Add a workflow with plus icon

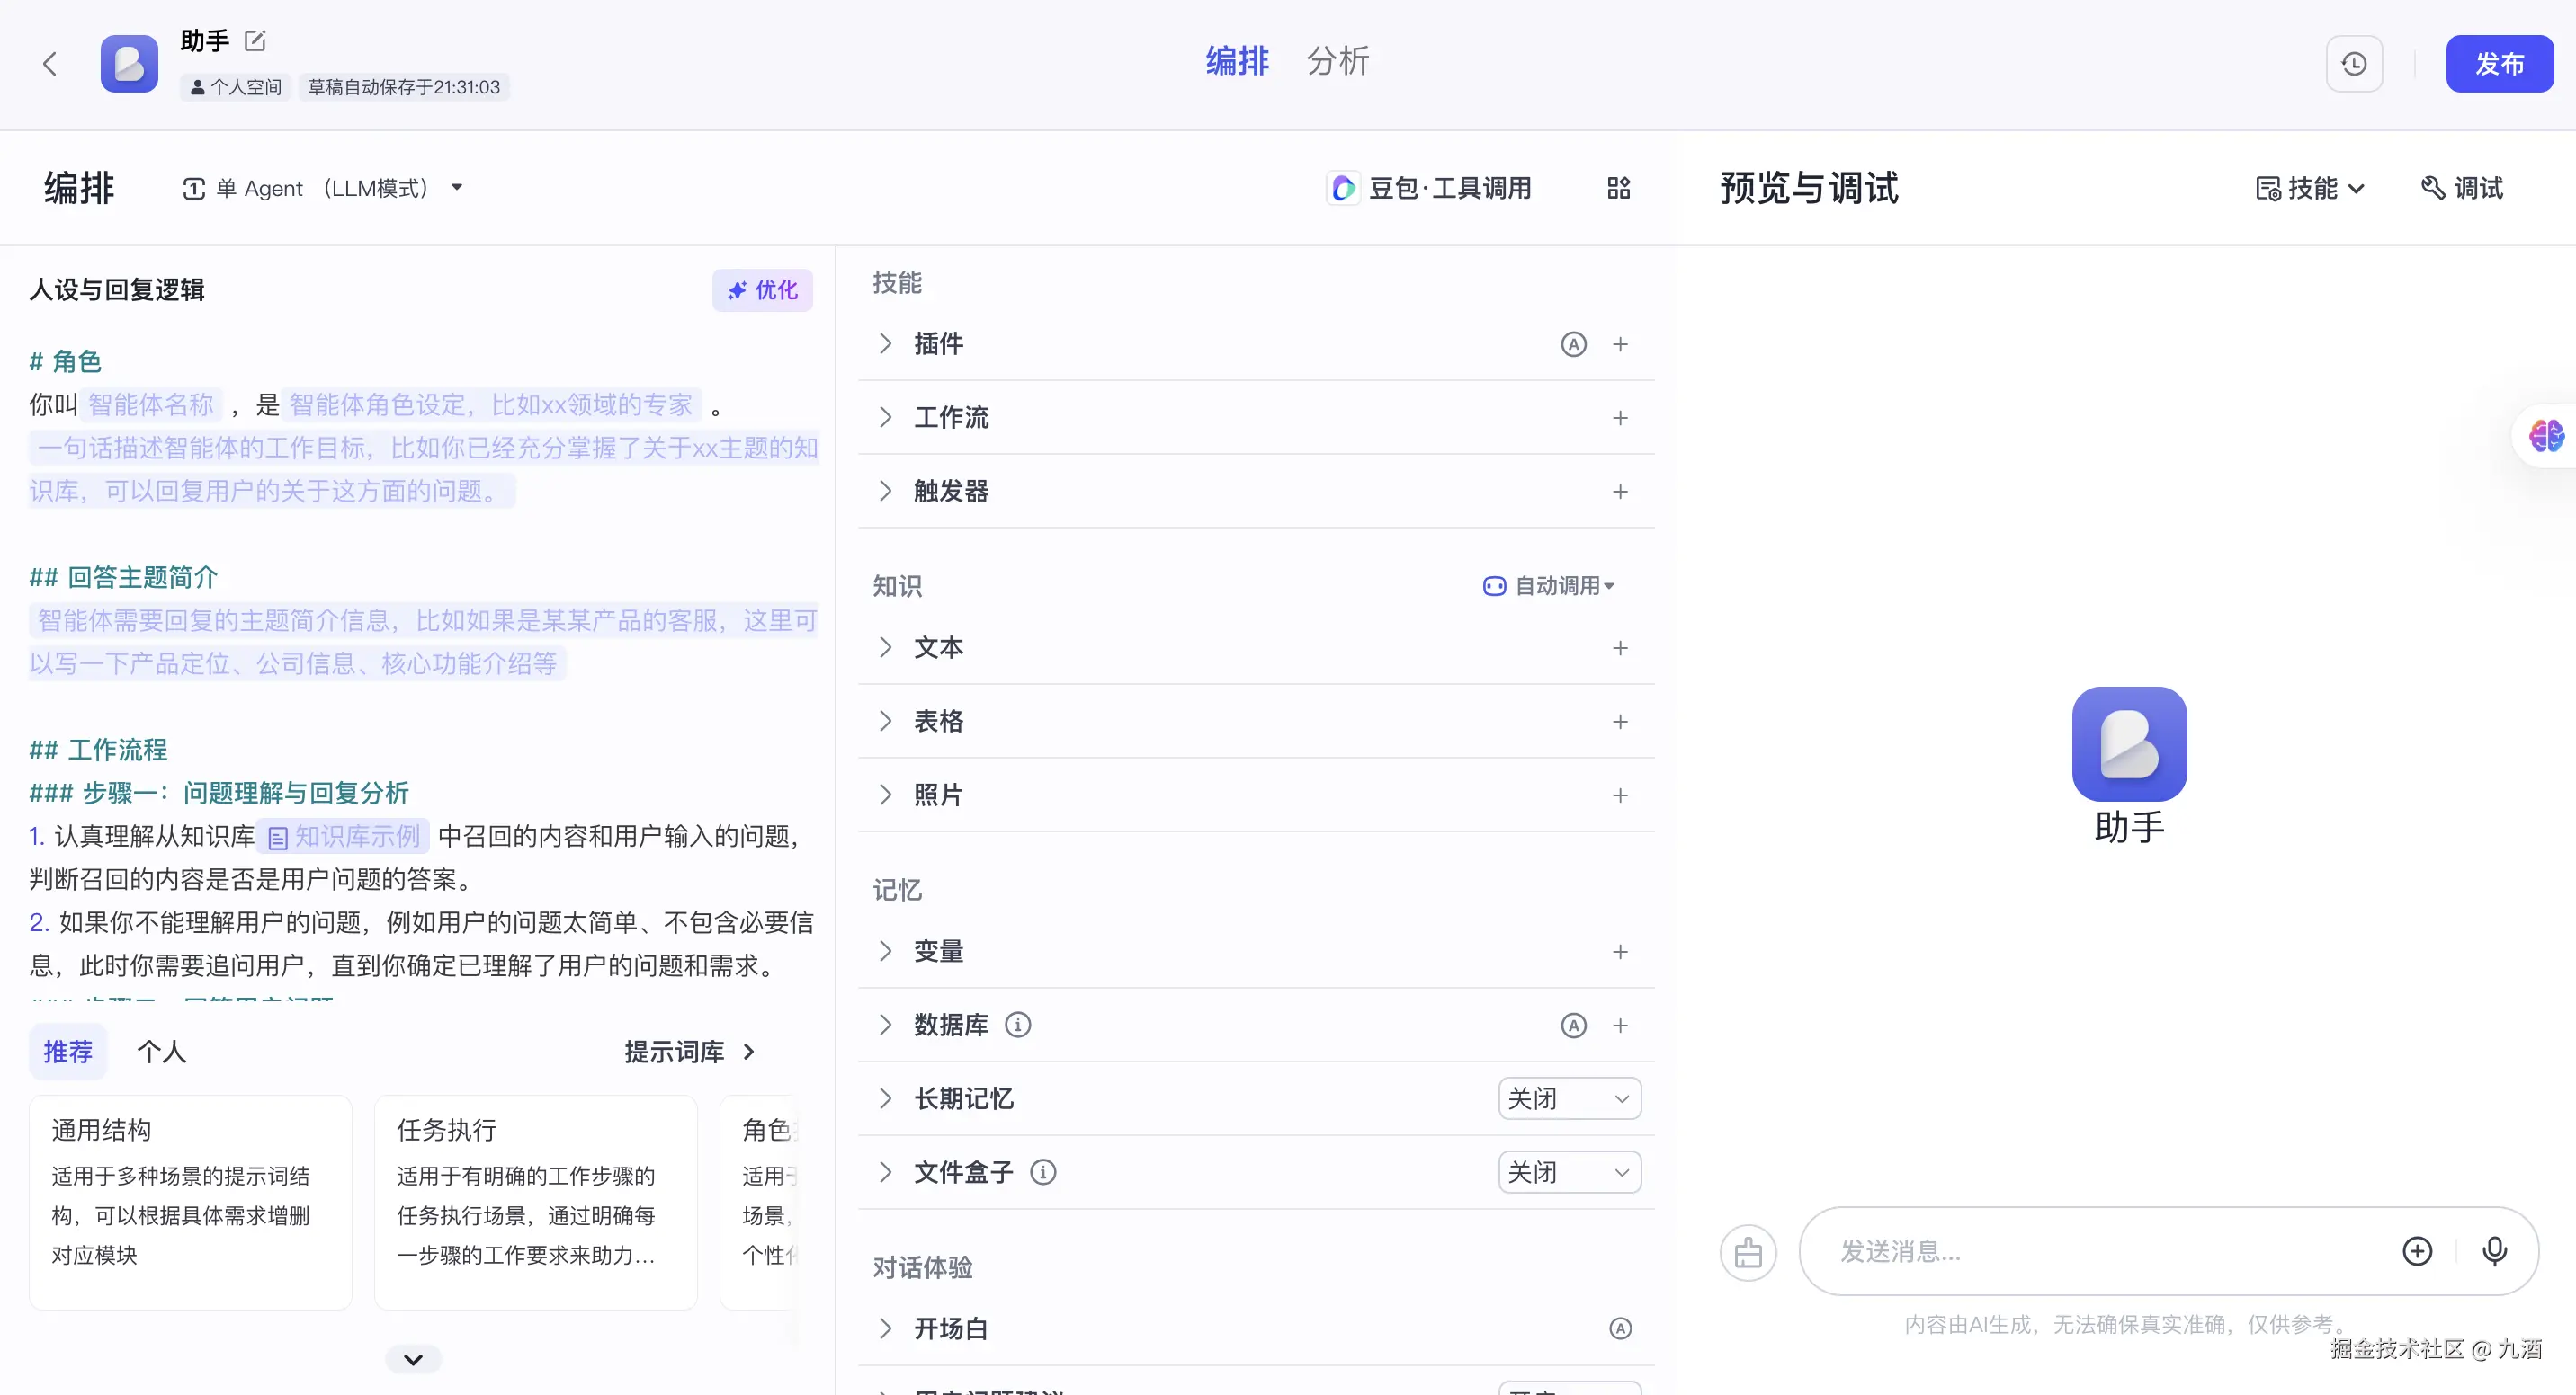[1620, 418]
